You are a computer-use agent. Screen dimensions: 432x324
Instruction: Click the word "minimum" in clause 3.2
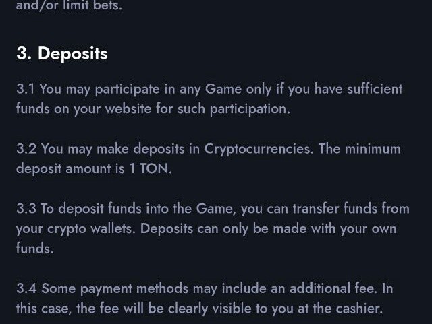pyautogui.click(x=373, y=149)
